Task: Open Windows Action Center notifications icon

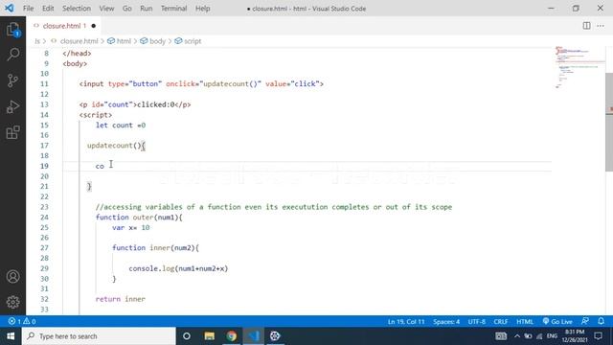Action: pos(598,336)
